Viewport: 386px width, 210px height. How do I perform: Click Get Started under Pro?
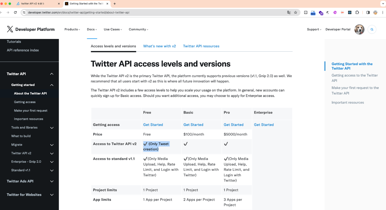(234, 125)
